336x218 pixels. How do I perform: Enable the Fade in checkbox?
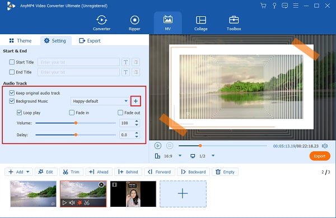pyautogui.click(x=72, y=113)
